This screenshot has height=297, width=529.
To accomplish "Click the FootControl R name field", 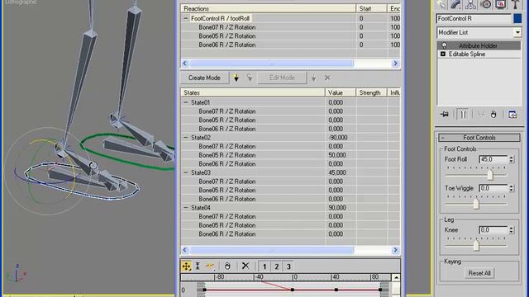I will 474,18.
